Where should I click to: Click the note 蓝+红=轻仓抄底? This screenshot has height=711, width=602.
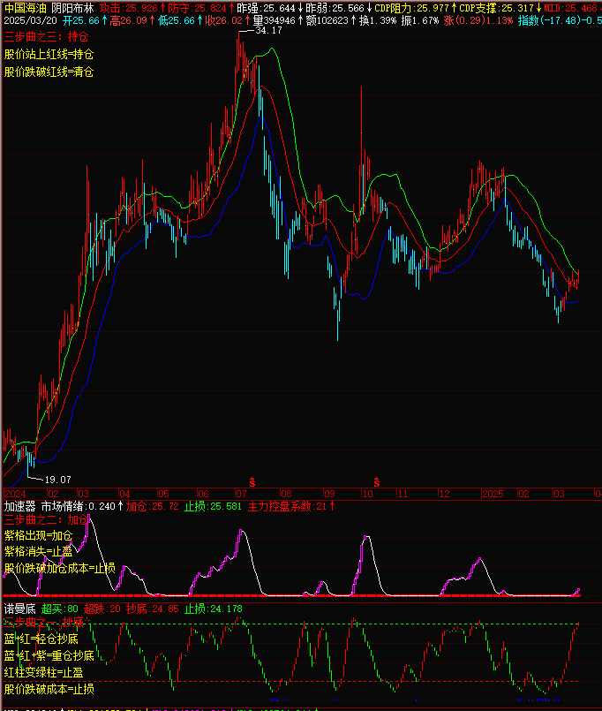click(41, 639)
